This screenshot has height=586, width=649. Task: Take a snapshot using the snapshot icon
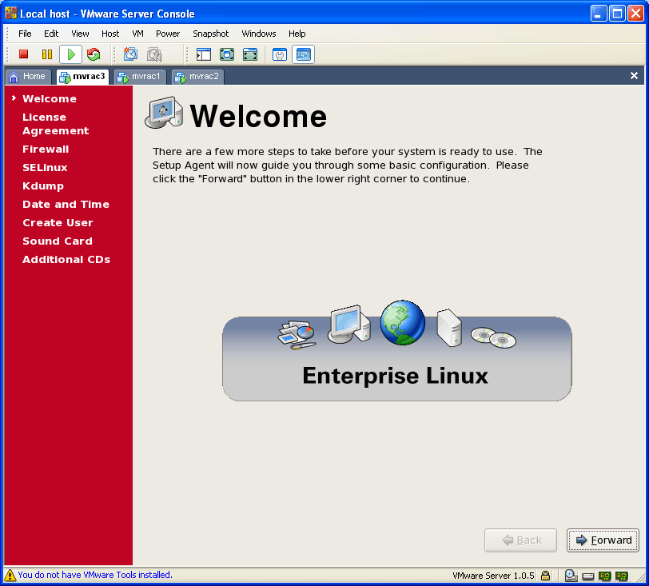[131, 54]
